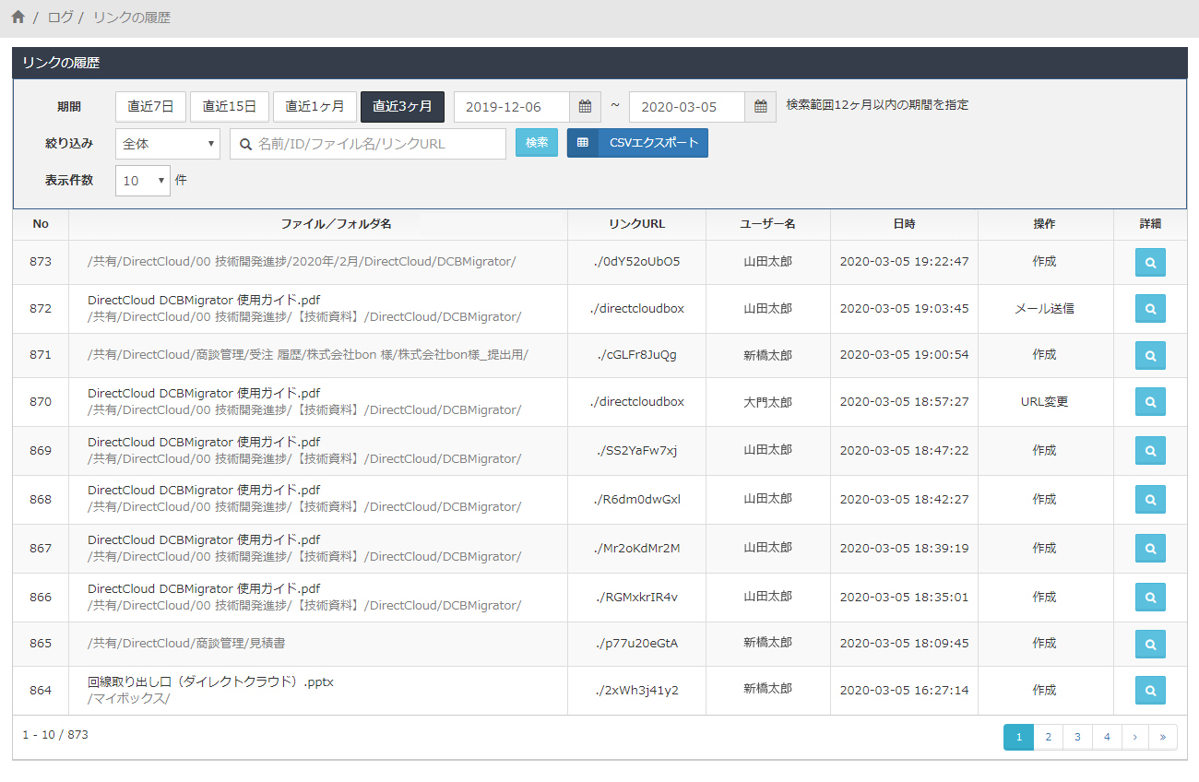Screen dimensions: 1199x782
Task: Select the 直近7日 period filter
Action: pyautogui.click(x=150, y=107)
